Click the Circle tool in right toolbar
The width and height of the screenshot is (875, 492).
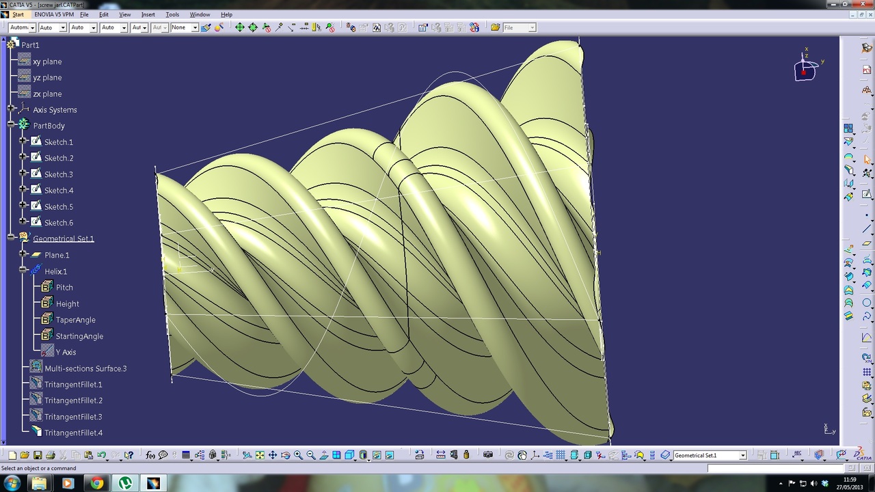coord(867,303)
